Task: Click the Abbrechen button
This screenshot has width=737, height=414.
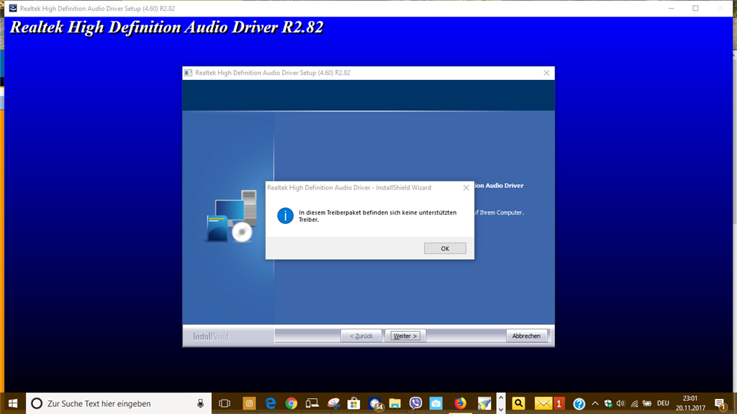Action: pyautogui.click(x=526, y=336)
